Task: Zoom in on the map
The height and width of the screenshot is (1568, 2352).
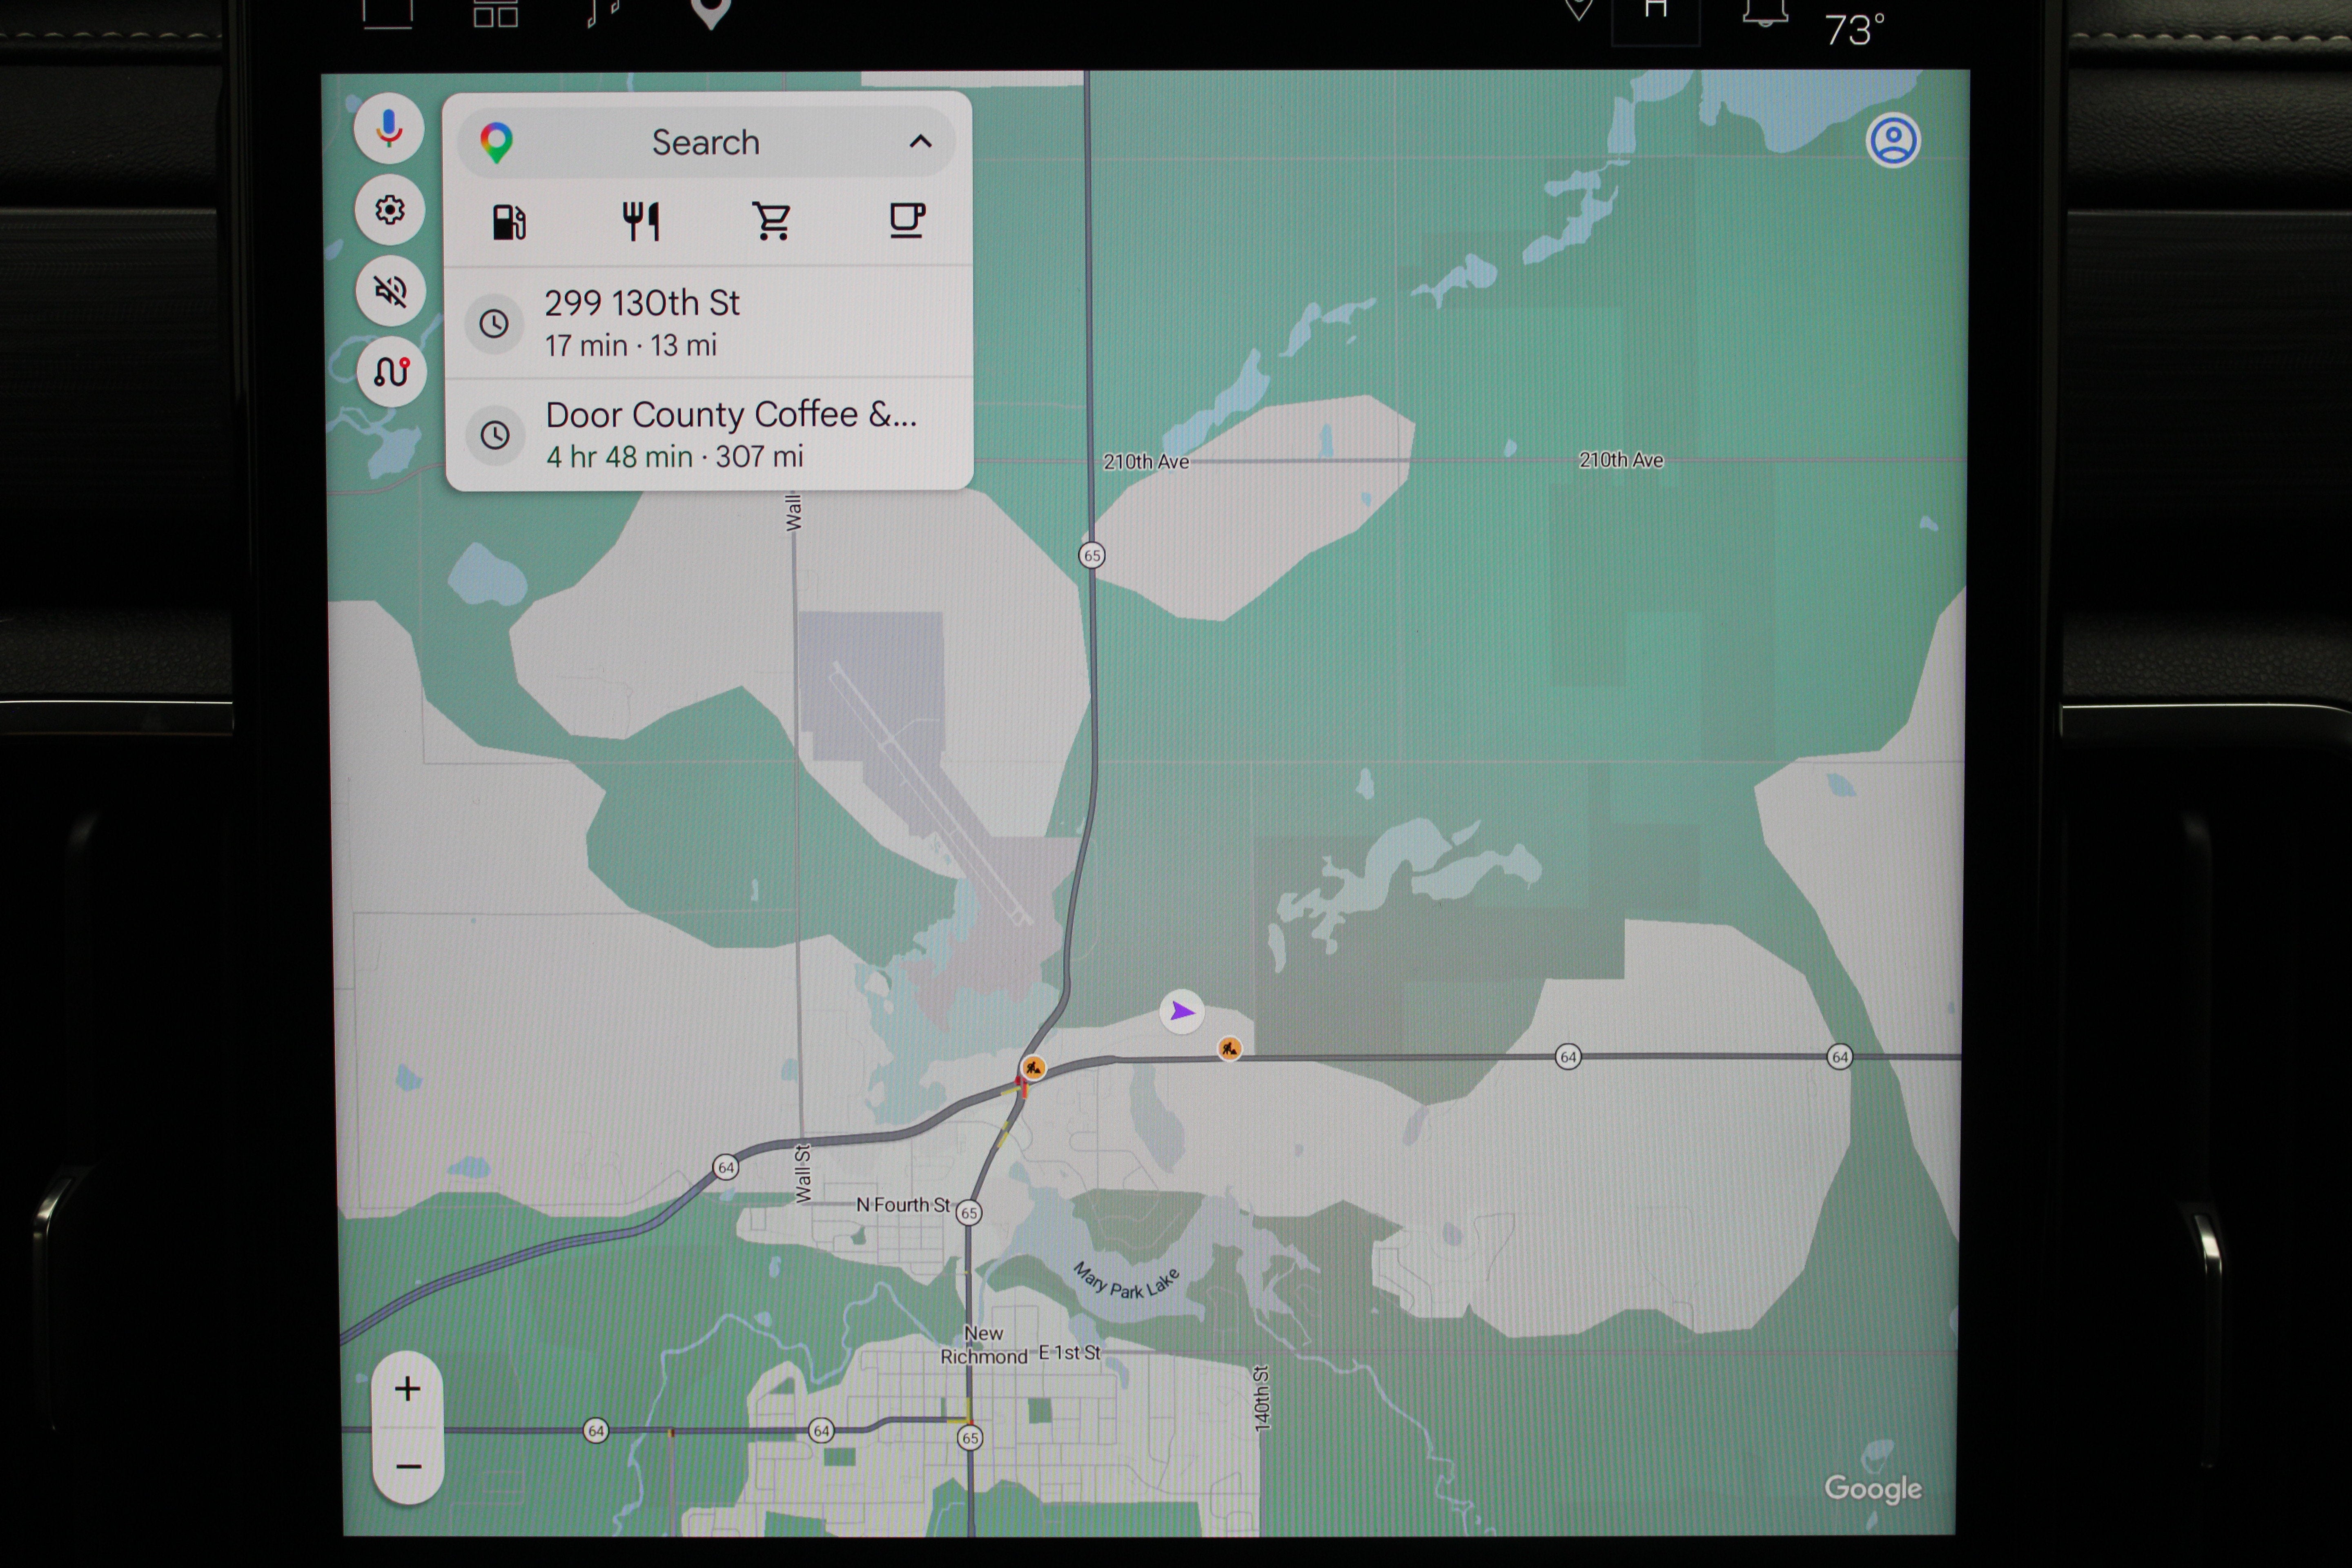Action: (x=407, y=1389)
